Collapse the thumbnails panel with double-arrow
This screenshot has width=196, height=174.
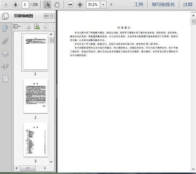(x=46, y=16)
